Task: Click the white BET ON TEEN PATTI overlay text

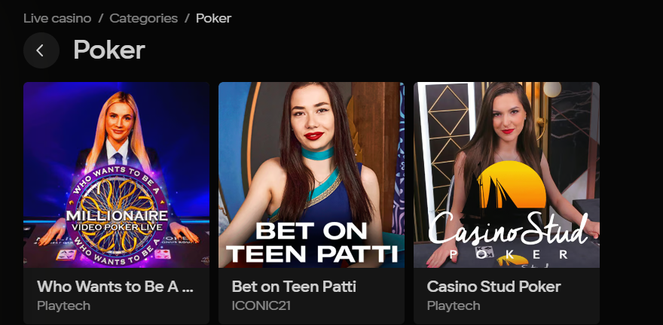Action: point(312,243)
